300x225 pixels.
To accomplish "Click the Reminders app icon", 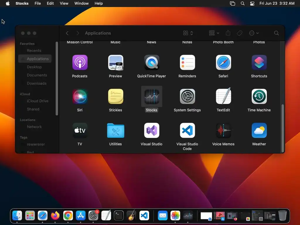I will (x=187, y=63).
